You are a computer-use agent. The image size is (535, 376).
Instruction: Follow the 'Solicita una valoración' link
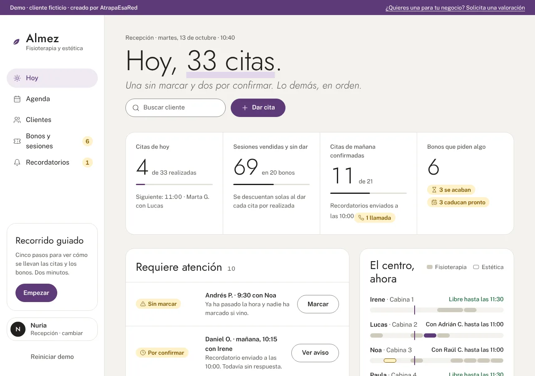455,8
